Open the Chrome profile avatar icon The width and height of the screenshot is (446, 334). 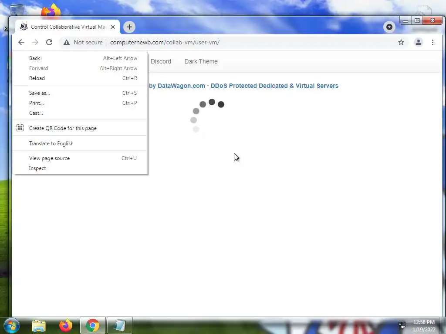coord(419,42)
